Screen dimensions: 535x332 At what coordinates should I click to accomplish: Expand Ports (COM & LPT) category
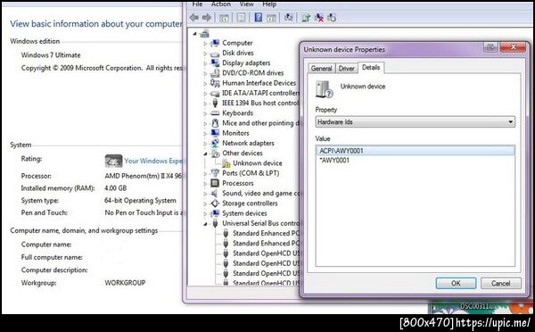point(205,173)
